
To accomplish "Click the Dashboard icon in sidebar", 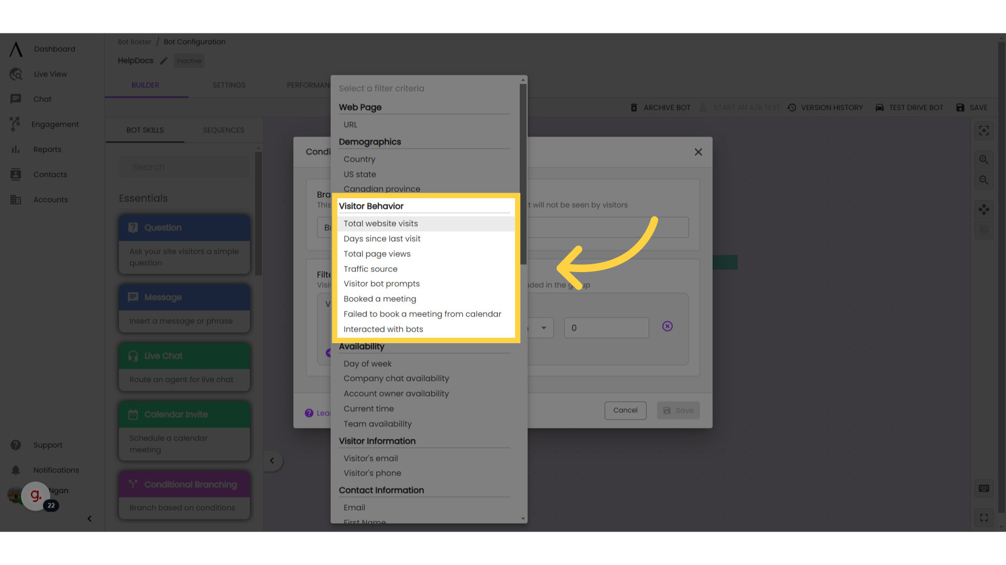I will (15, 49).
